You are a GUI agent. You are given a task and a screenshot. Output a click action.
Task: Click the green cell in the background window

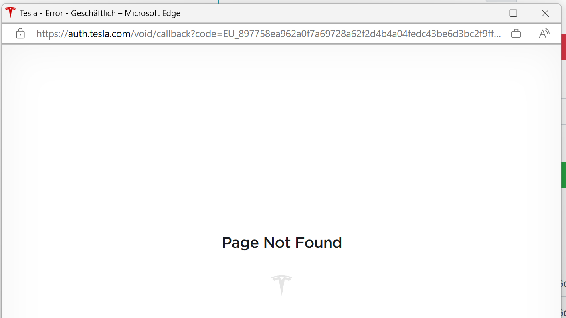564,175
